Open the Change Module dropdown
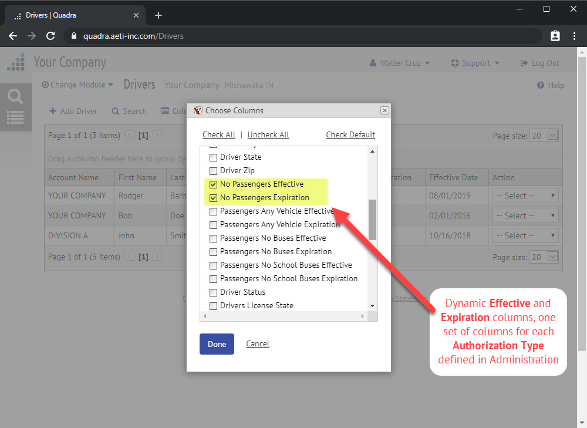The image size is (587, 428). [x=77, y=85]
